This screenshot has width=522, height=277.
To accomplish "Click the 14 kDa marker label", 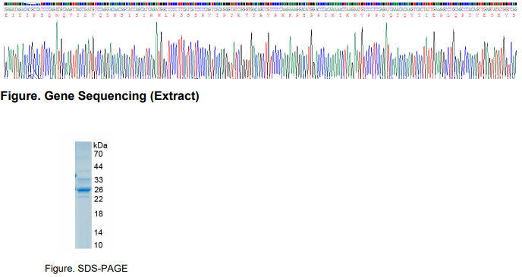I will (x=98, y=232).
